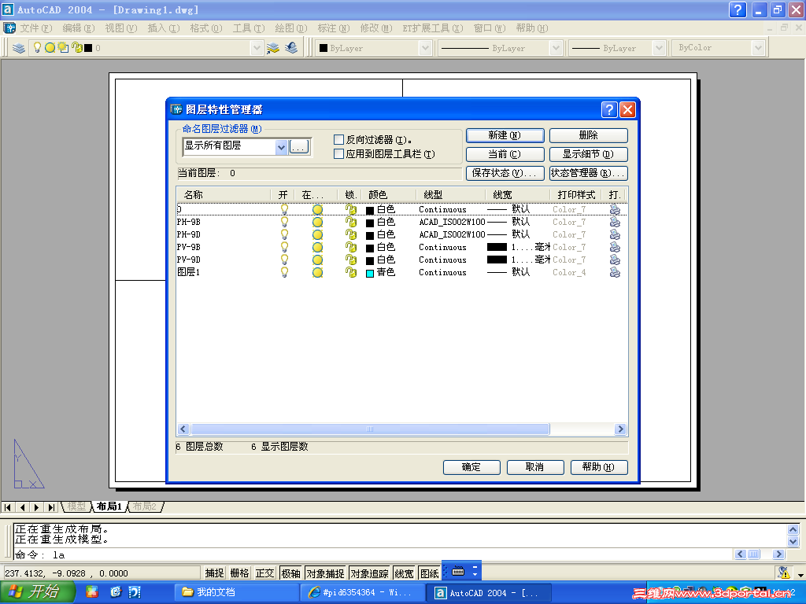The image size is (806, 604).
Task: Click the 保存状态 button
Action: (505, 174)
